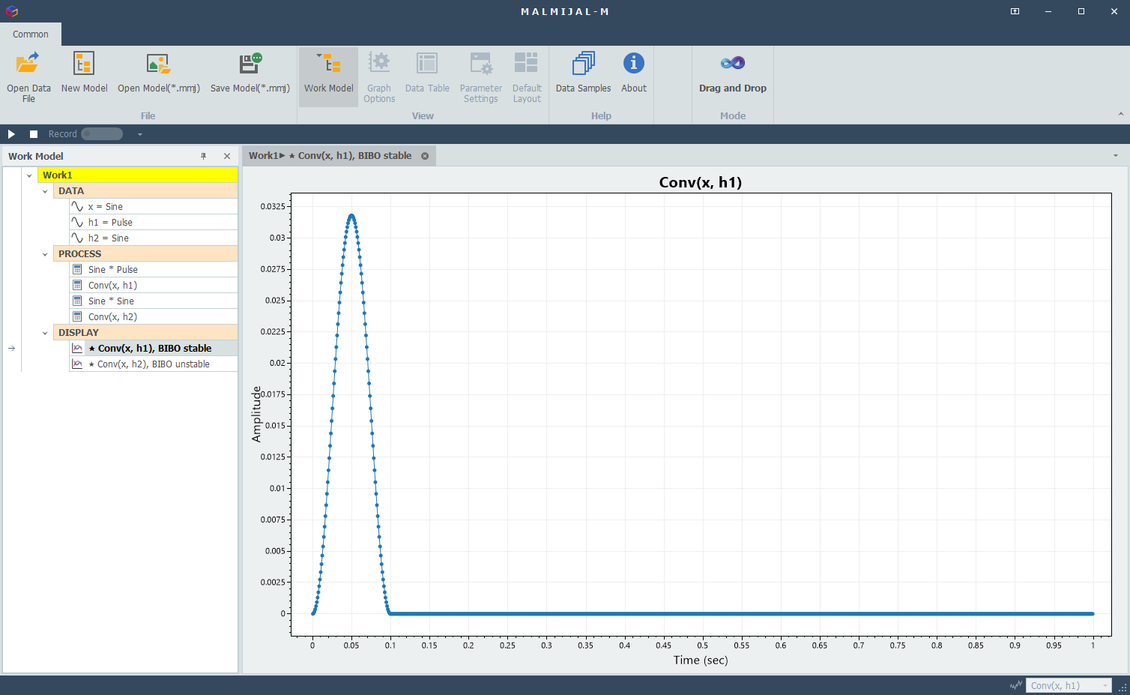Close the Conv(x, h1) document tab
The image size is (1130, 695).
[x=425, y=156]
